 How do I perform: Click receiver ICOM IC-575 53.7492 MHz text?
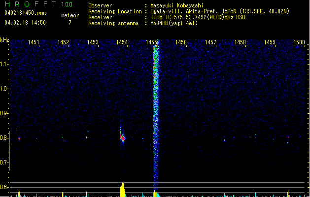pos(198,17)
